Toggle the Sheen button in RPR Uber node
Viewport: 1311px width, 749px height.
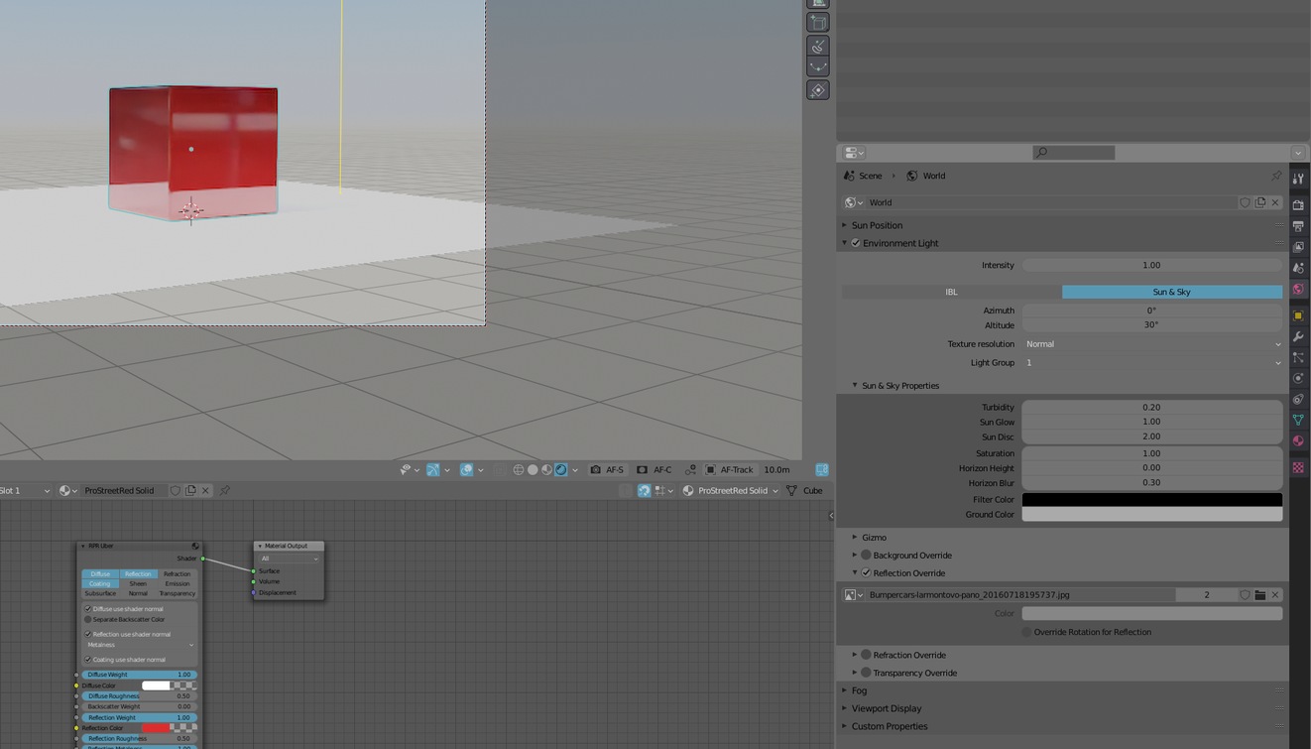138,584
